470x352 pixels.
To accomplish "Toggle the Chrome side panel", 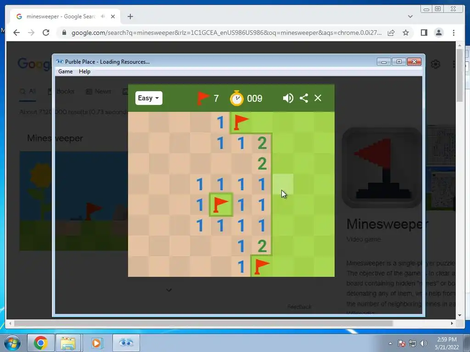I will 424,33.
